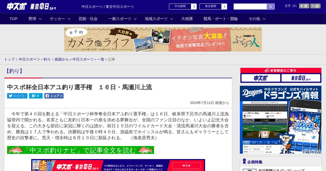
Task: Open the 大相撲 menu item
Action: click(187, 19)
